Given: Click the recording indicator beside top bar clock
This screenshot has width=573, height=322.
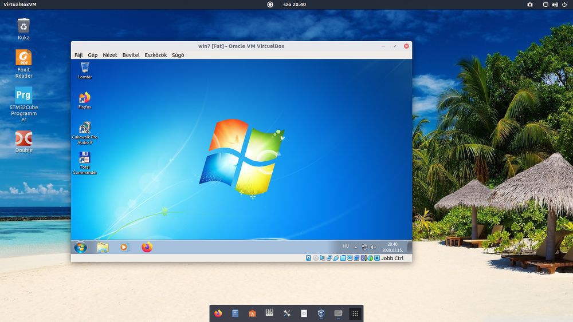Looking at the screenshot, I should (x=270, y=5).
